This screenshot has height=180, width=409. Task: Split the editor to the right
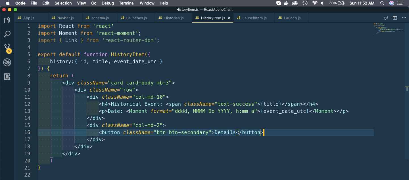[395, 18]
